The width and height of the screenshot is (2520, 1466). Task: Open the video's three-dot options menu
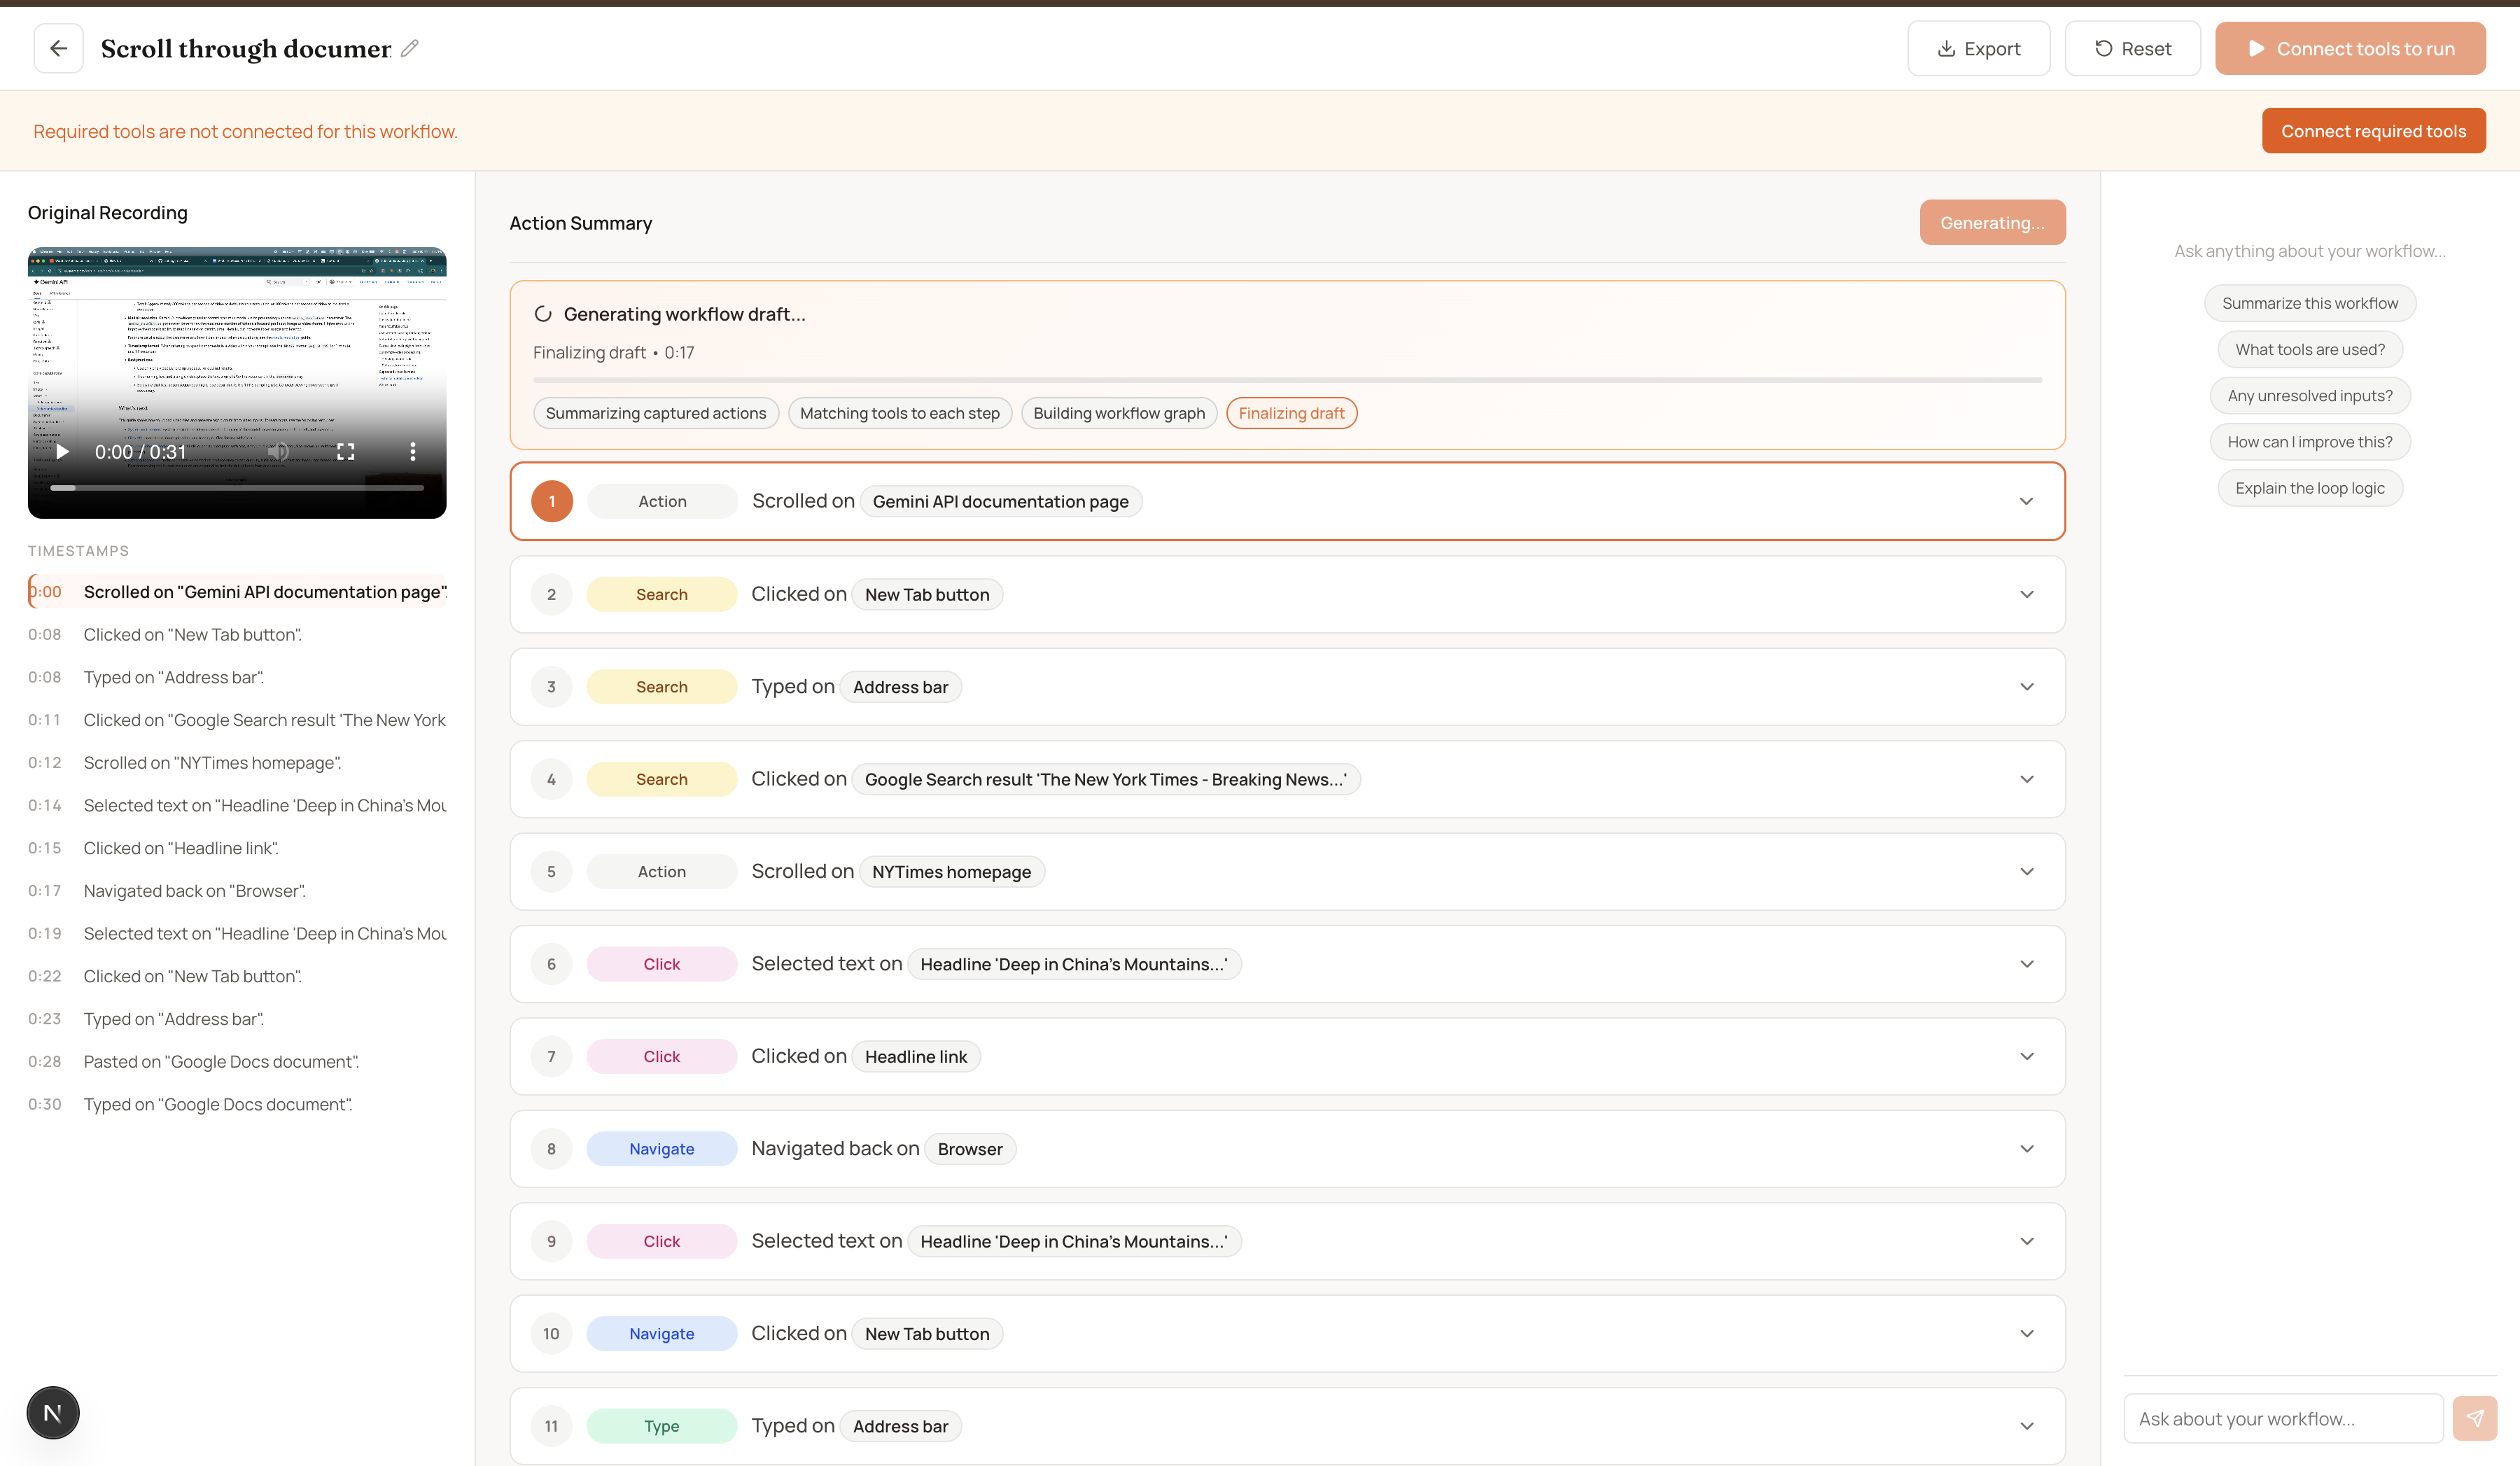click(x=413, y=452)
